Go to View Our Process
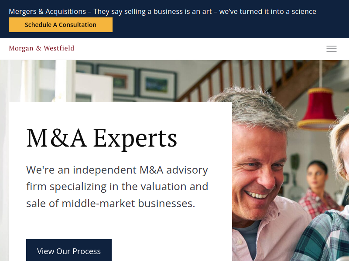Image resolution: width=349 pixels, height=261 pixels. click(x=69, y=251)
